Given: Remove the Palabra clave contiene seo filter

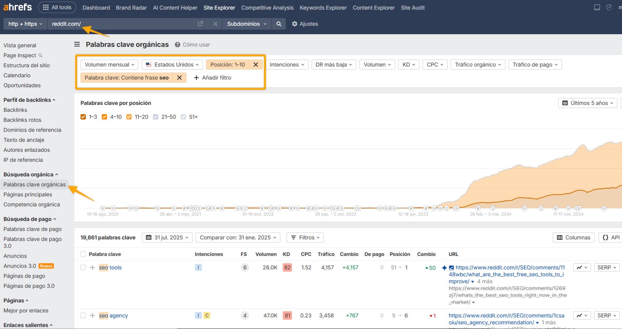Looking at the screenshot, I should coord(179,78).
